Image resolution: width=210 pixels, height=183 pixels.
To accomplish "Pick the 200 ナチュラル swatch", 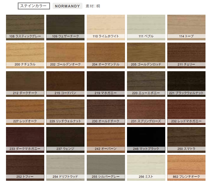I will point(25,56).
